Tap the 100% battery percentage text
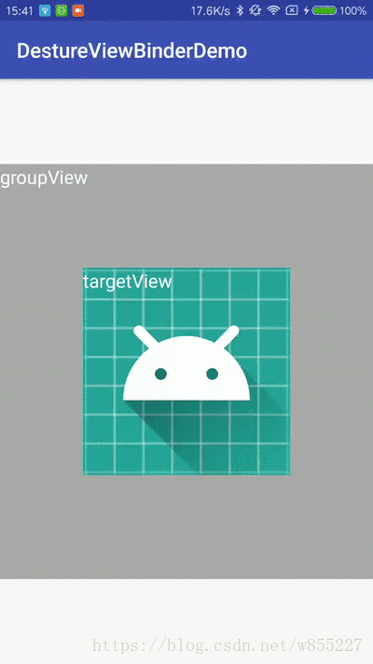The width and height of the screenshot is (373, 664). (353, 11)
